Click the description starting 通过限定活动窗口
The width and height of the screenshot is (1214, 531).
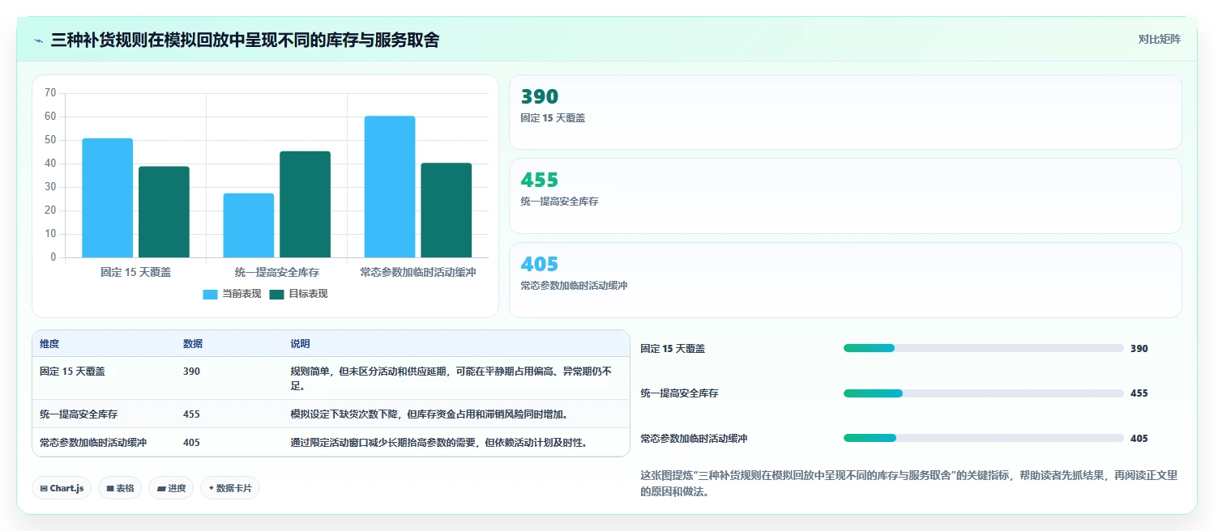pos(439,442)
